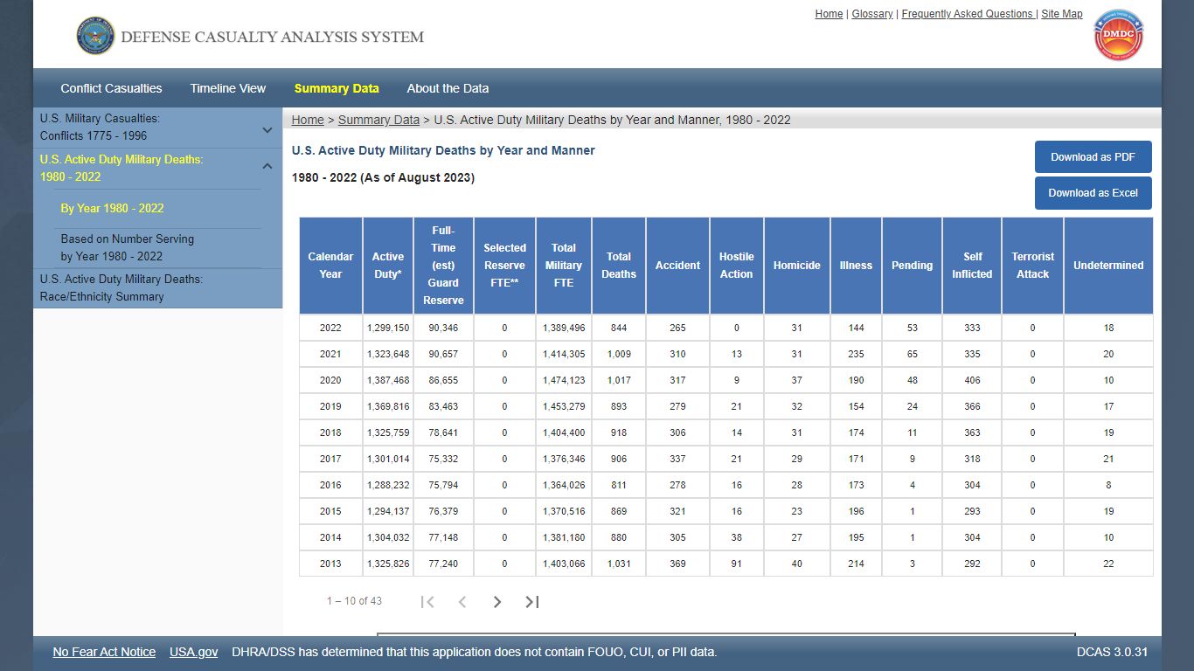The image size is (1194, 671).
Task: Select the 2013 calendar year cell
Action: [x=330, y=564]
